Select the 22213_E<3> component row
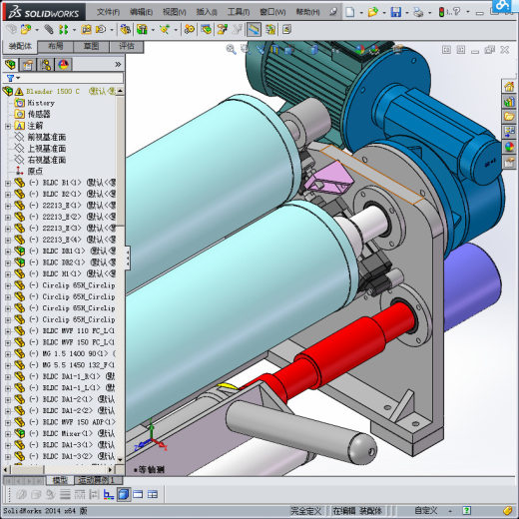The height and width of the screenshot is (519, 519). [x=65, y=229]
